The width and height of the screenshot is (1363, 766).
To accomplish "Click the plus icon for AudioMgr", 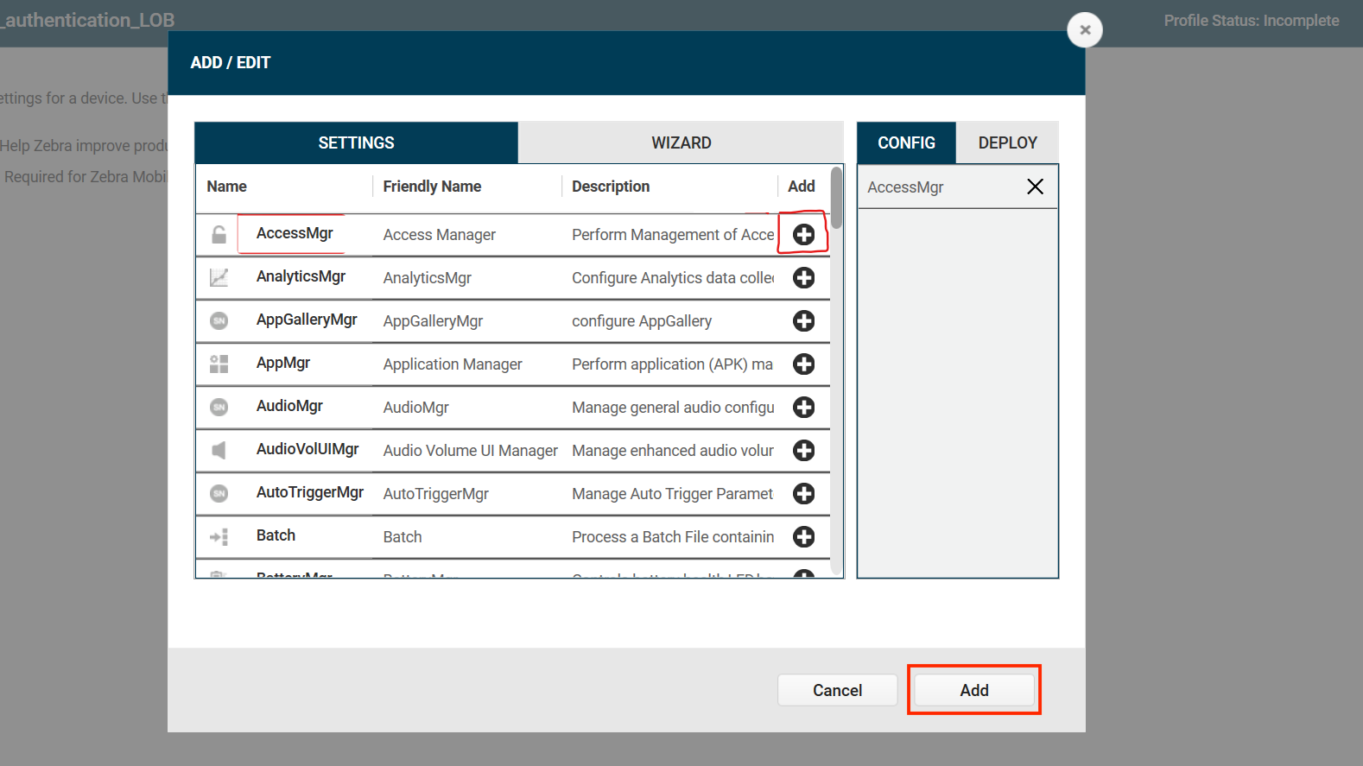I will pyautogui.click(x=803, y=408).
